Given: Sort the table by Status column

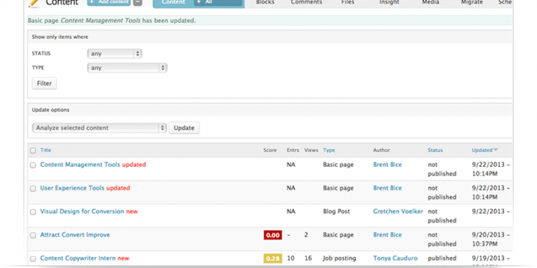Looking at the screenshot, I should pyautogui.click(x=435, y=150).
